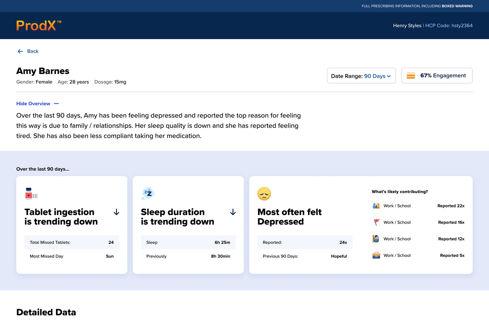489x323 pixels.
Task: Click the Sleep 6h 25m row
Action: pyautogui.click(x=188, y=242)
